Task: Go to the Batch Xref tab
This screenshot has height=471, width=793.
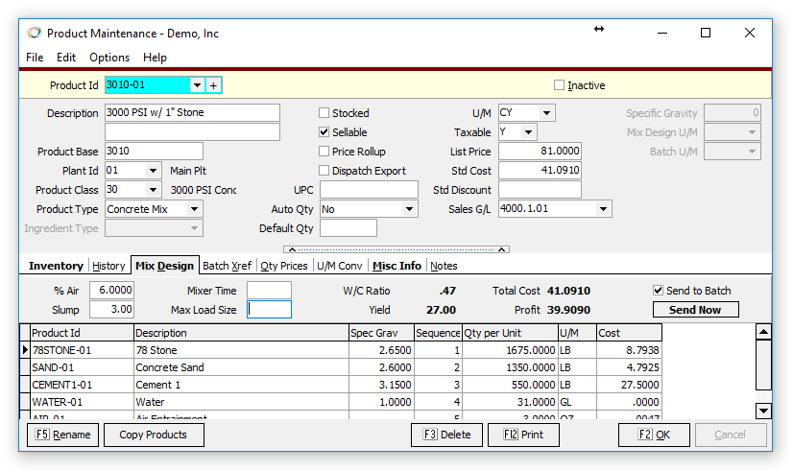Action: (228, 266)
